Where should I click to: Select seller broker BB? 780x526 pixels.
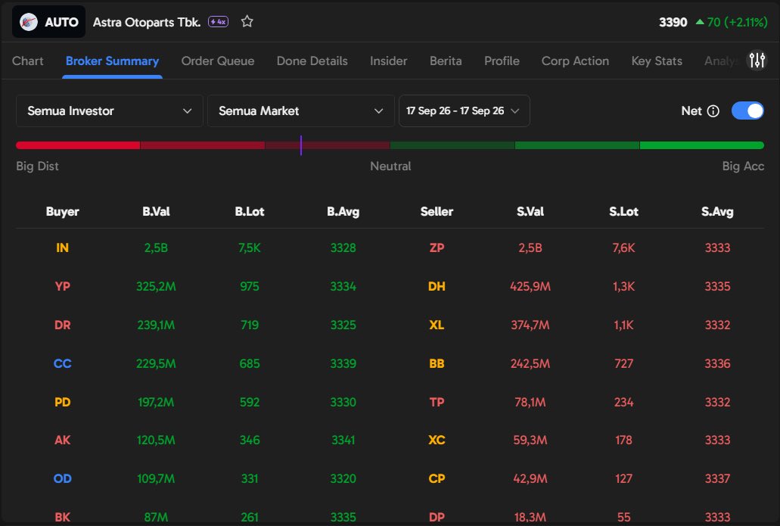click(437, 363)
